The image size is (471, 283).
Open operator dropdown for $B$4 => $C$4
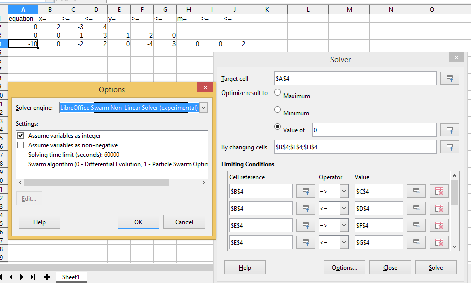344,191
